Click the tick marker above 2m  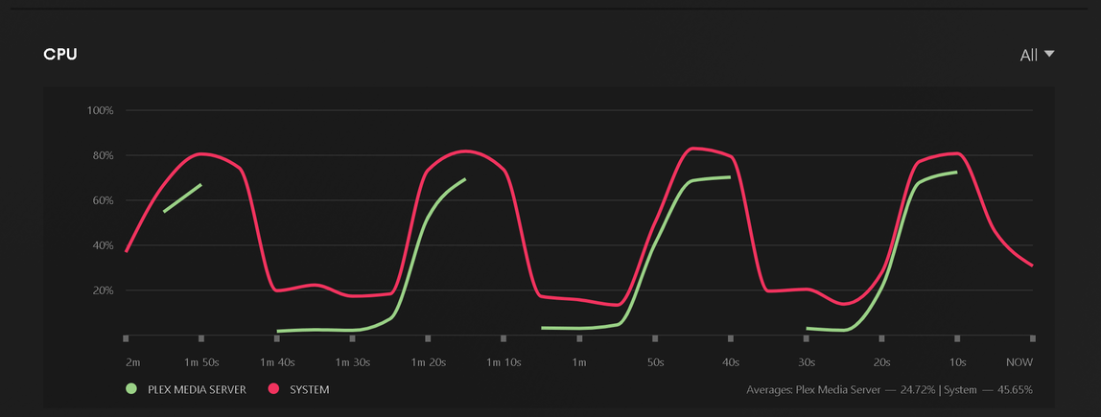126,338
